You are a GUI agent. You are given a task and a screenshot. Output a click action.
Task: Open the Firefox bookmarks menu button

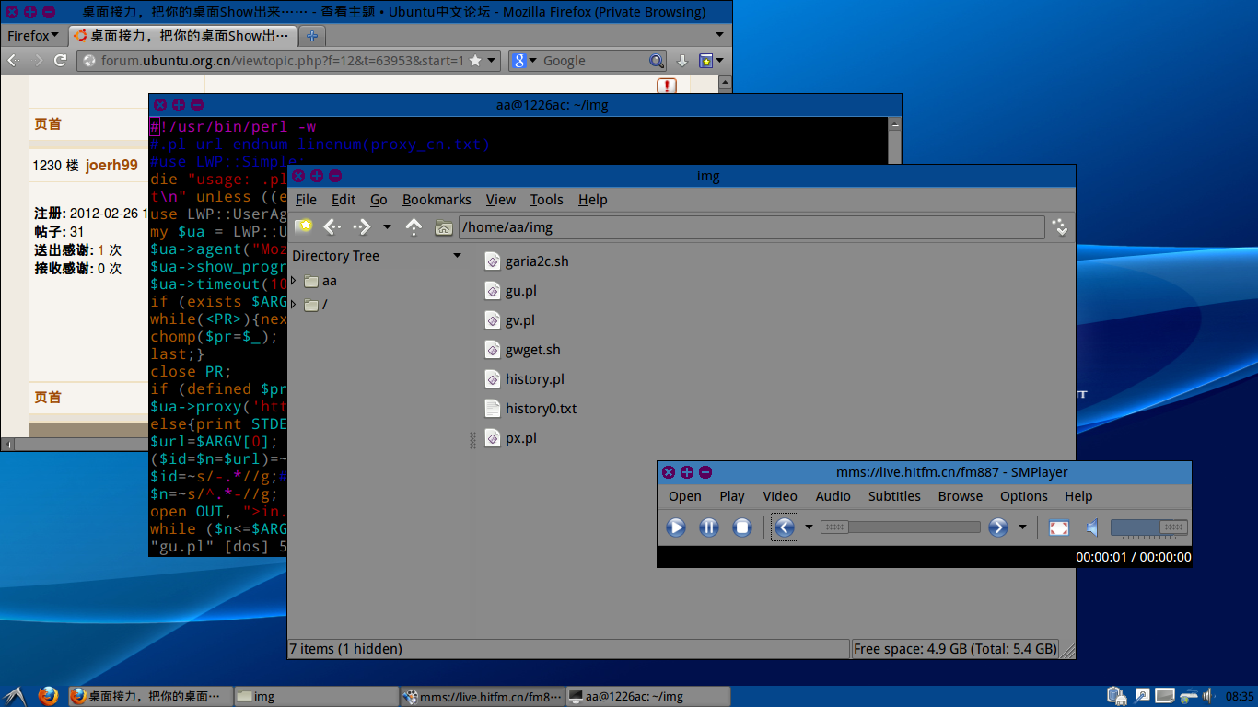point(711,61)
